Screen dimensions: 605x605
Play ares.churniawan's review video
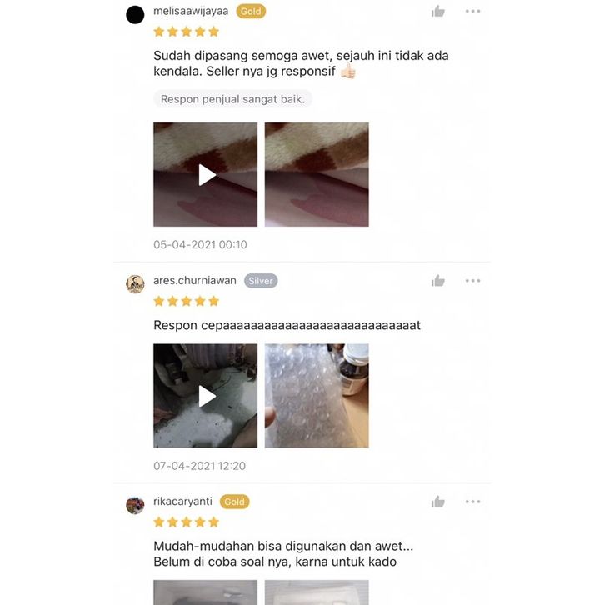[x=205, y=396]
